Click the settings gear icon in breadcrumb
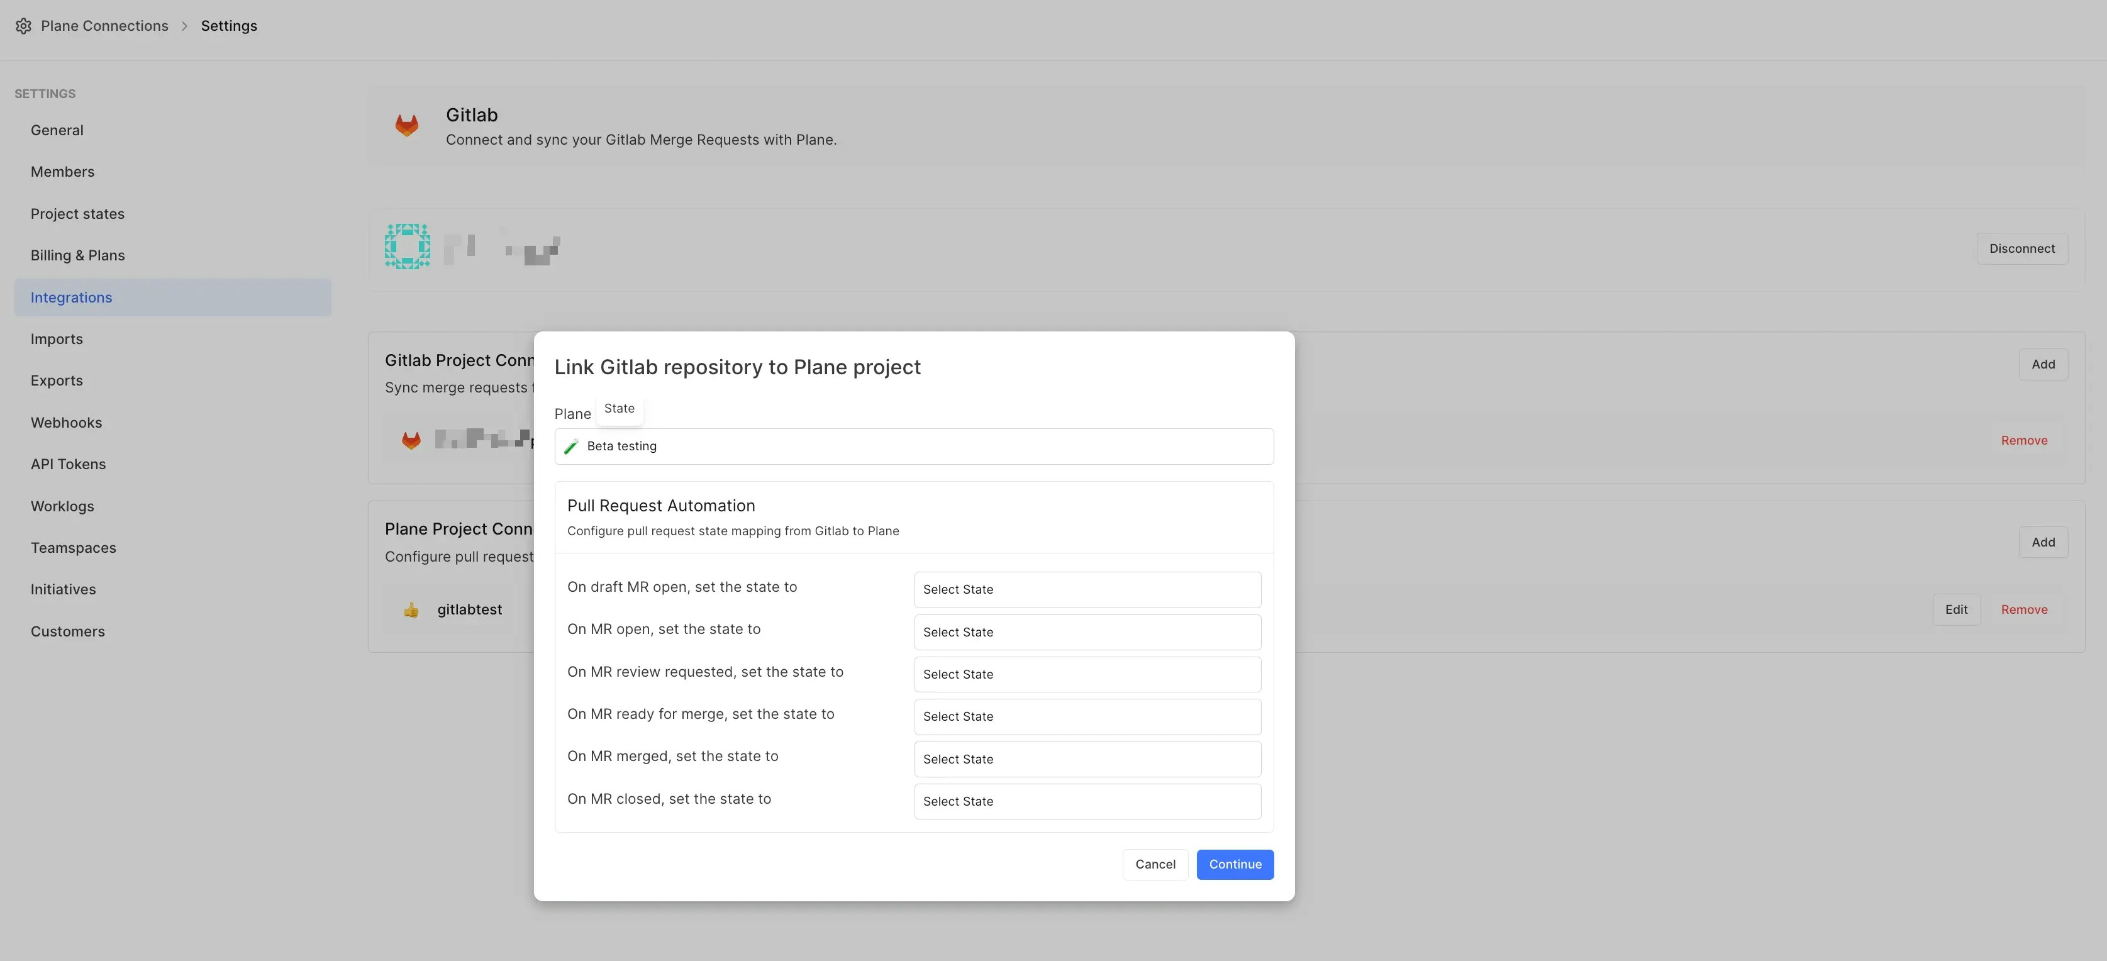The height and width of the screenshot is (961, 2107). (x=24, y=26)
